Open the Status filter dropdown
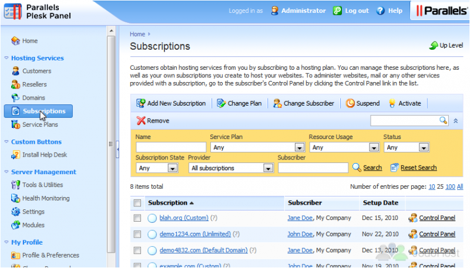 (406, 147)
